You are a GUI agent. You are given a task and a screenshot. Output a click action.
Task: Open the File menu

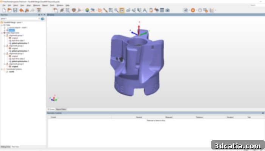(4, 5)
